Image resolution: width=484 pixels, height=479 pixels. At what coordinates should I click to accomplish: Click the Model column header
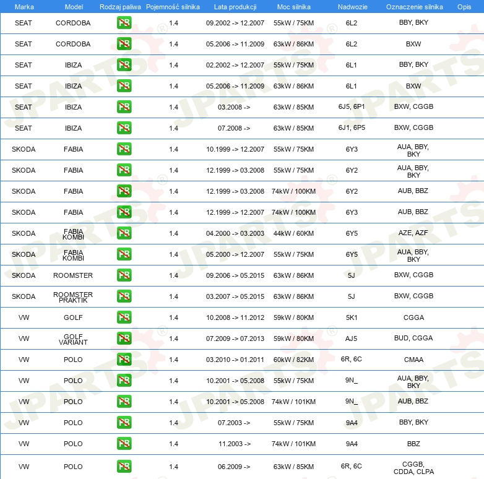coord(74,7)
